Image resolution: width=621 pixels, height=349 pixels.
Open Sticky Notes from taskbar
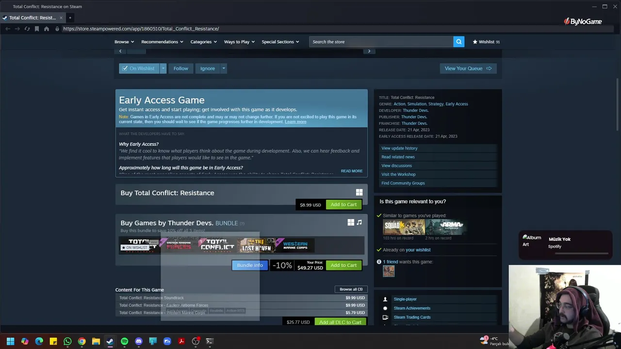pos(53,341)
